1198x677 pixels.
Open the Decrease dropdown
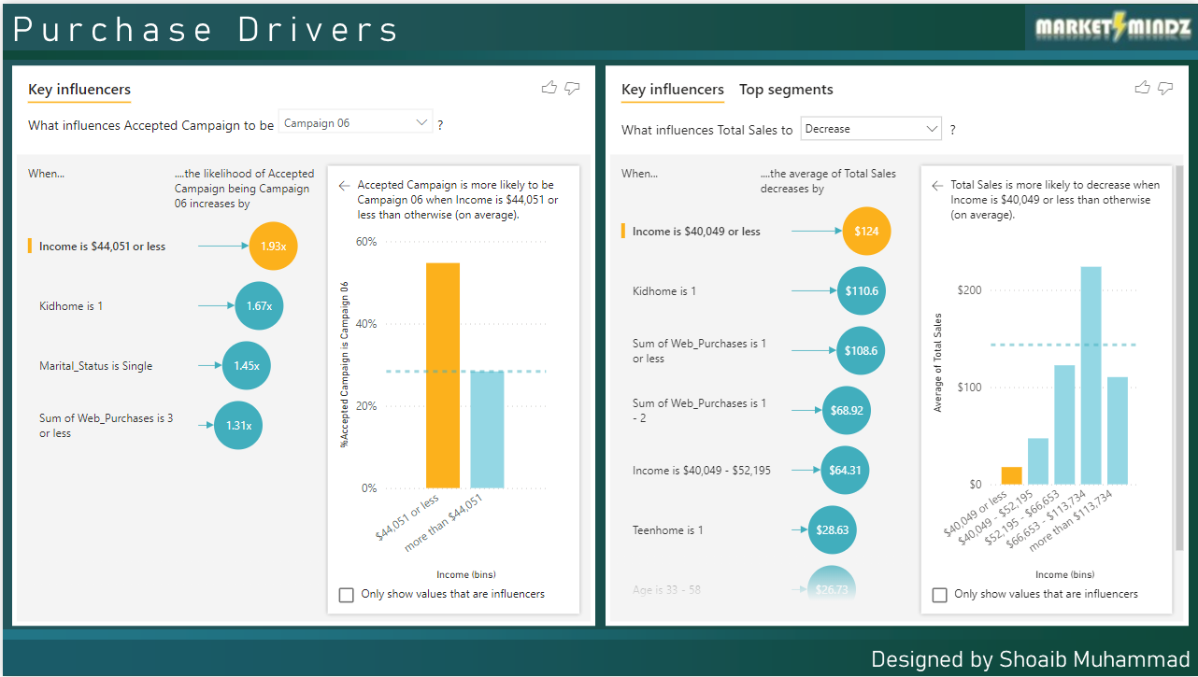tap(870, 130)
